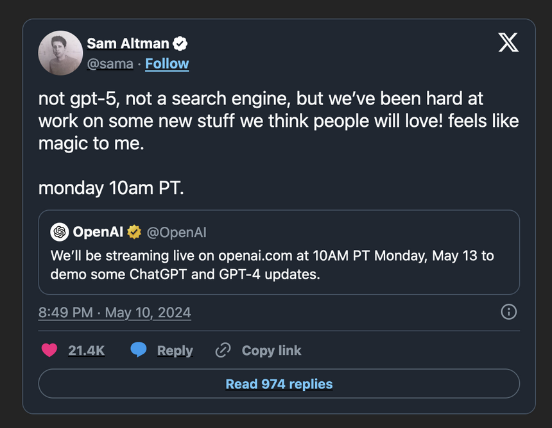
Task: Follow Sam Altman via Follow link
Action: pyautogui.click(x=167, y=63)
